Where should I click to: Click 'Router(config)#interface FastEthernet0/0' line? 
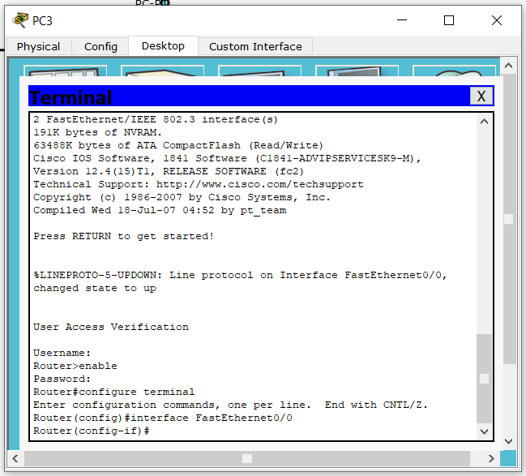[x=163, y=418]
